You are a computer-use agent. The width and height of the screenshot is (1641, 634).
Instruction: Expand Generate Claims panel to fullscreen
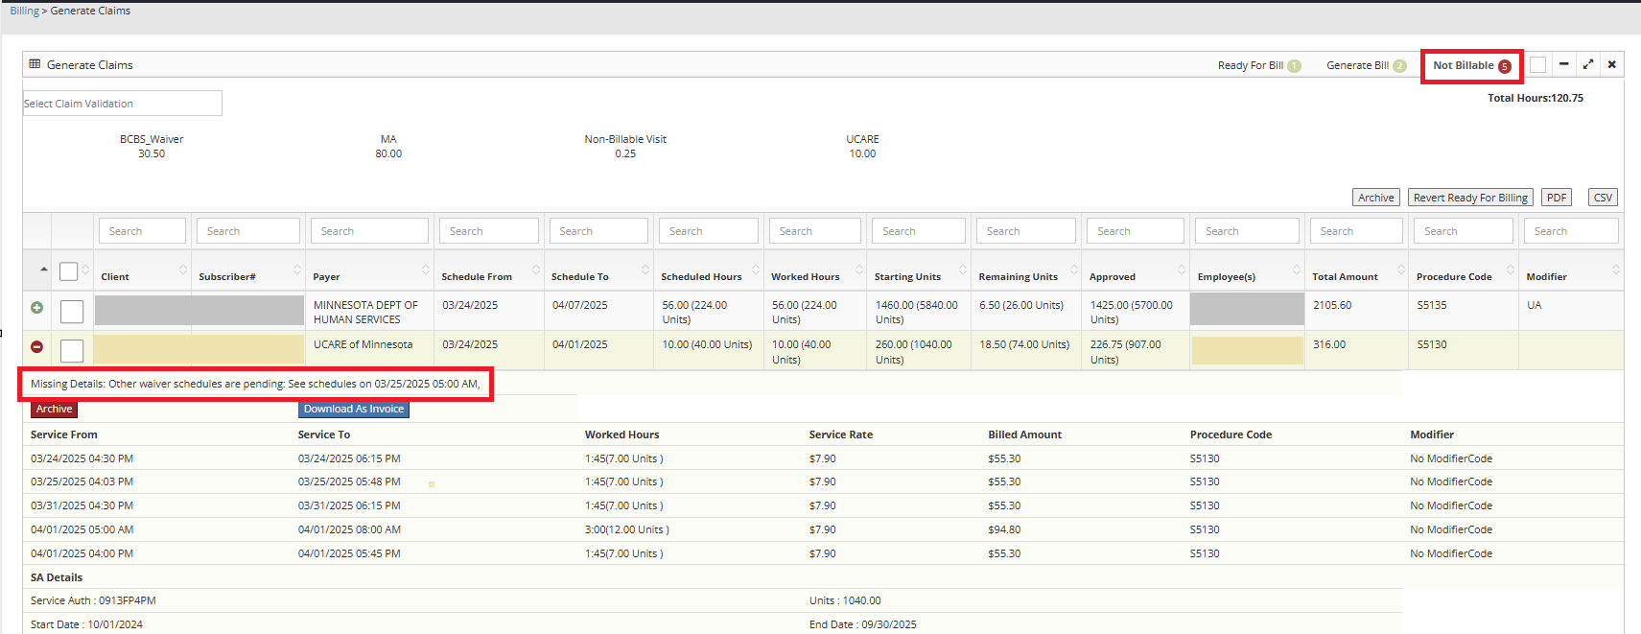click(x=1588, y=64)
